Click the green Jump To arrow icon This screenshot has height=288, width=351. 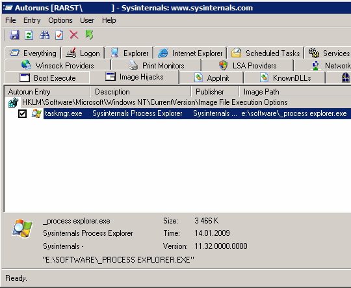(89, 35)
